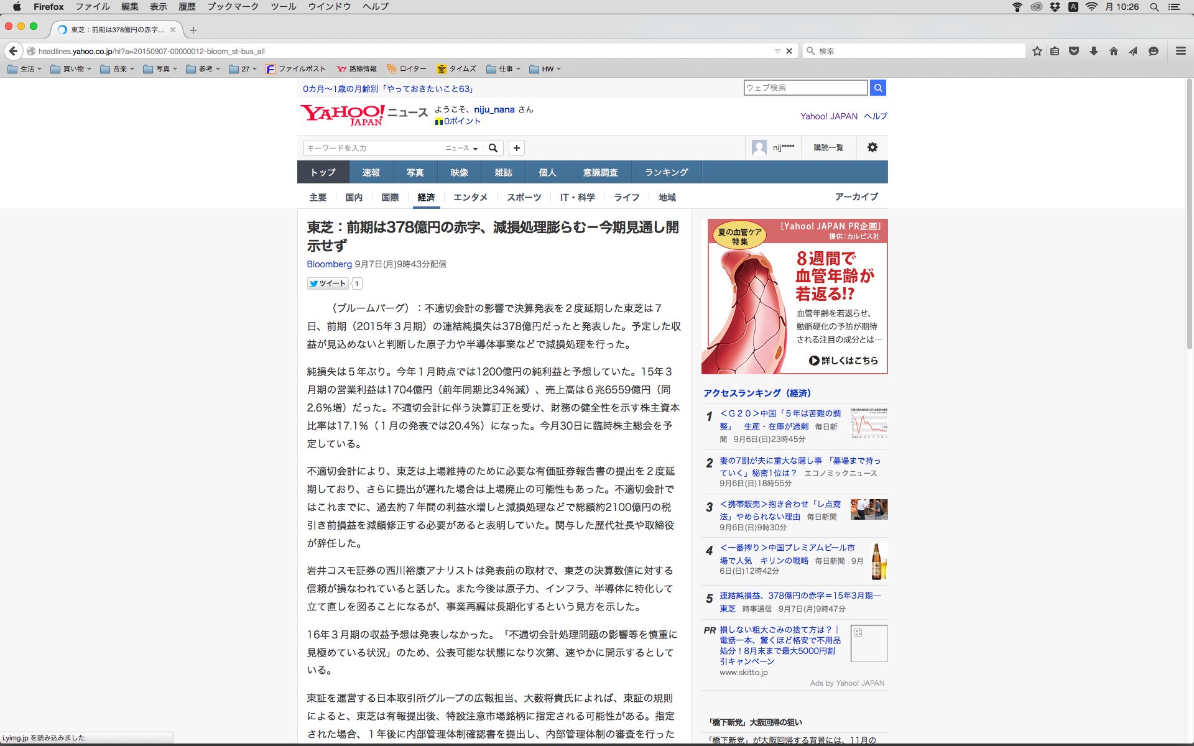
Task: Click the Yahoo settings gear icon
Action: pos(872,147)
